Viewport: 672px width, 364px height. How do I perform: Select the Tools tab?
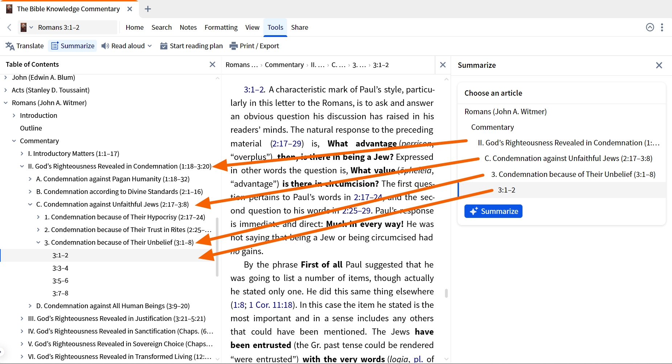click(275, 27)
